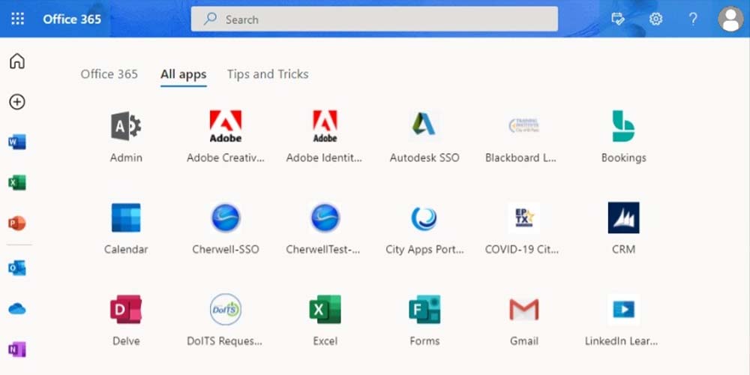Open Adobe Identity app icon
Viewport: 750px width, 375px height.
[x=325, y=126]
